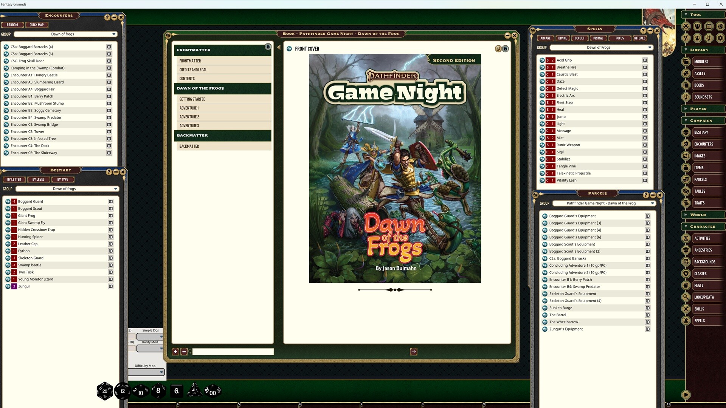The width and height of the screenshot is (726, 408).
Task: Toggle Arcane tradition filter in Spells
Action: [545, 38]
